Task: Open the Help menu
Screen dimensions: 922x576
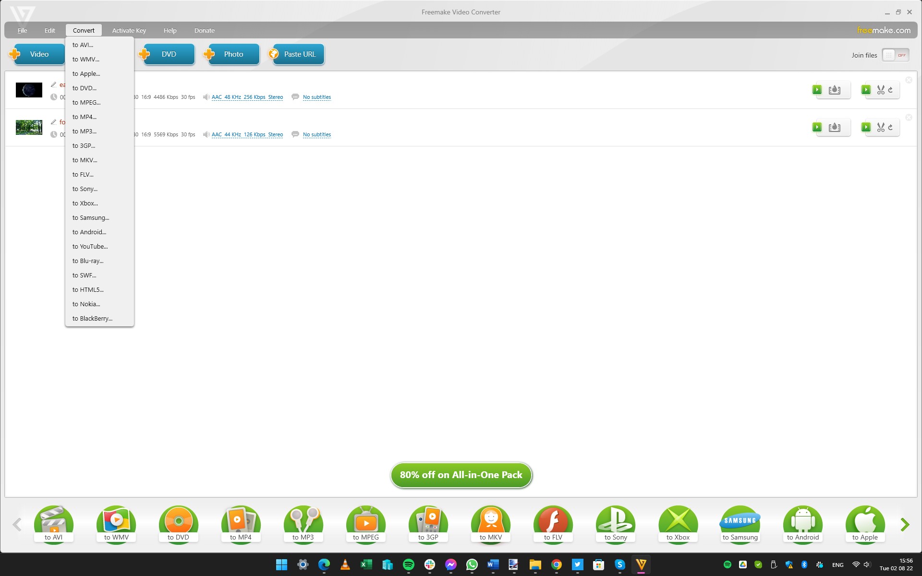Action: point(170,30)
